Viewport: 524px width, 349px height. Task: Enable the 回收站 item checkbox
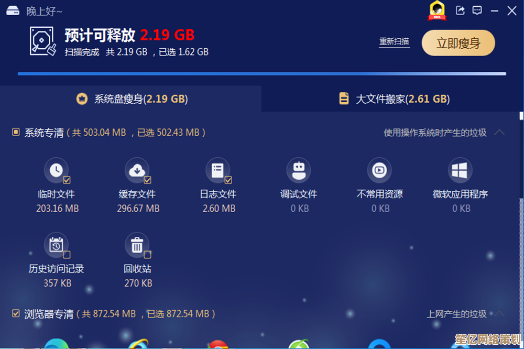[148, 255]
